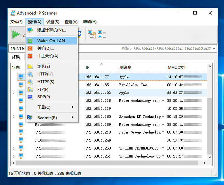Open the 设置(S) menu

click(53, 22)
